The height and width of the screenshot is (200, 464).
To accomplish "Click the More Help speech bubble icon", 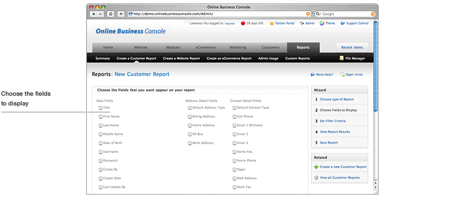I will [x=312, y=75].
